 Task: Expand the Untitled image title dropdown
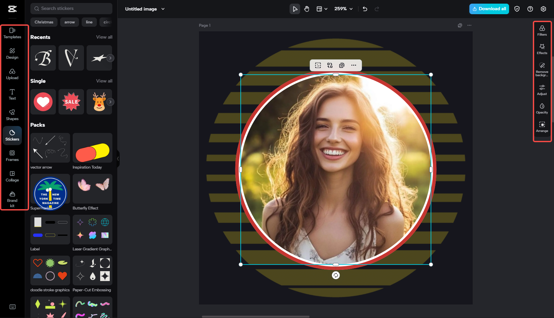(x=163, y=9)
